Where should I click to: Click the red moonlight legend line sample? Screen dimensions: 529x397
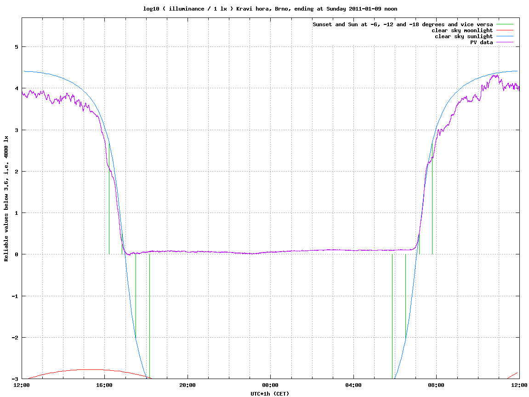[505, 30]
